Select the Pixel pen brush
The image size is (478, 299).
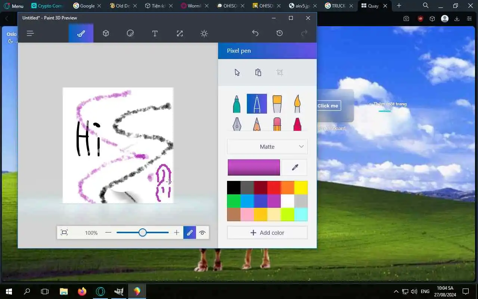pos(257,104)
